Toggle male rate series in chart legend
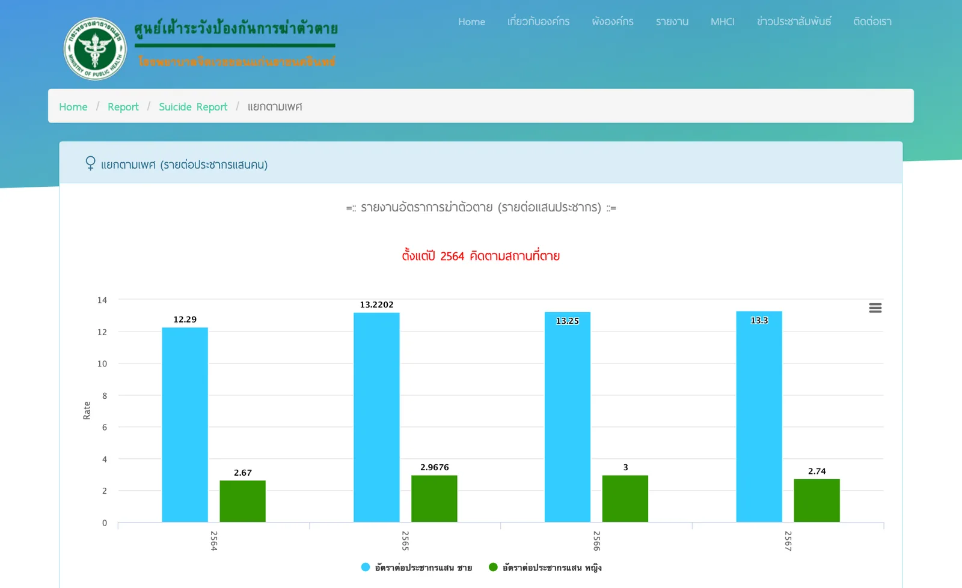Screen dimensions: 962x588 [416, 568]
